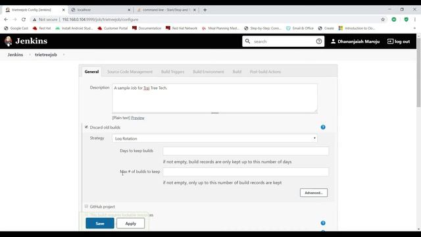Click the page vertical scrollbar
421x237 pixels.
click(418, 72)
